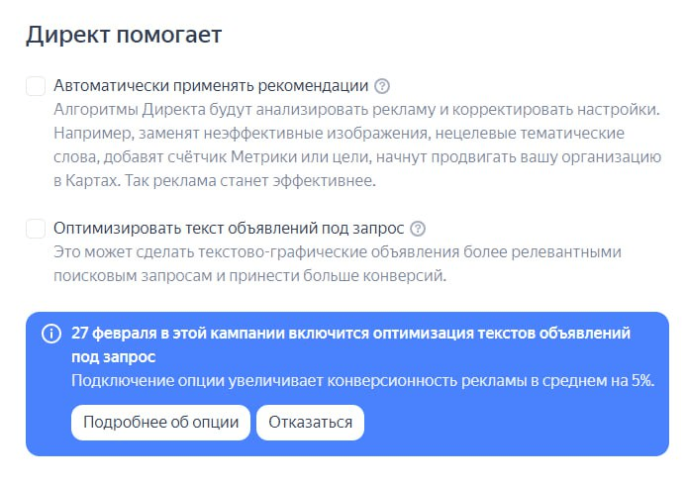The image size is (687, 485).
Task: Decline the option via 'Отказаться' button
Action: click(310, 423)
